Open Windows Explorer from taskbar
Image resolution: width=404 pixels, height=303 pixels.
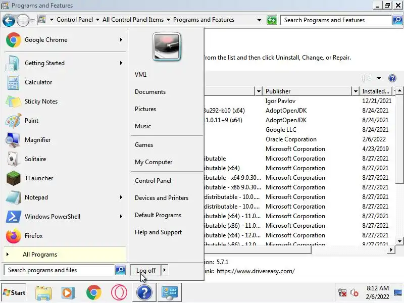click(x=43, y=293)
